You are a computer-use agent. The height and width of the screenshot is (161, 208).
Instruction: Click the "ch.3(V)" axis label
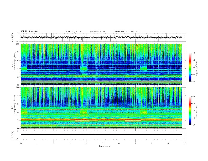tap(13, 135)
